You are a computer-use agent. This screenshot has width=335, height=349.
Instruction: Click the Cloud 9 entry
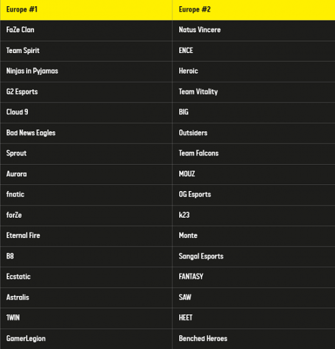click(x=17, y=112)
